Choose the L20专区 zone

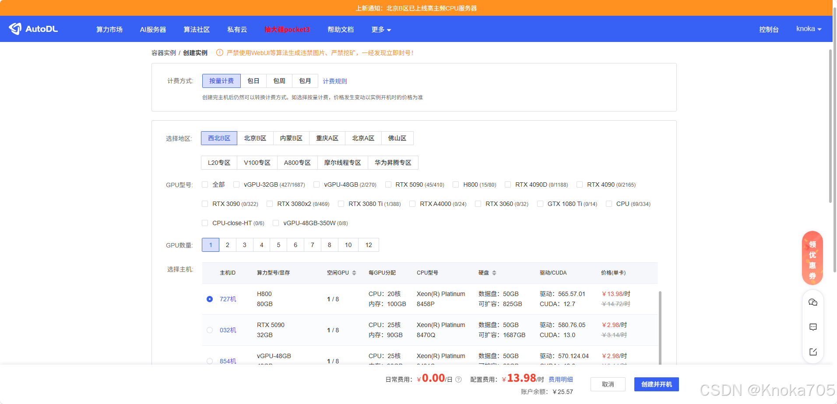219,163
